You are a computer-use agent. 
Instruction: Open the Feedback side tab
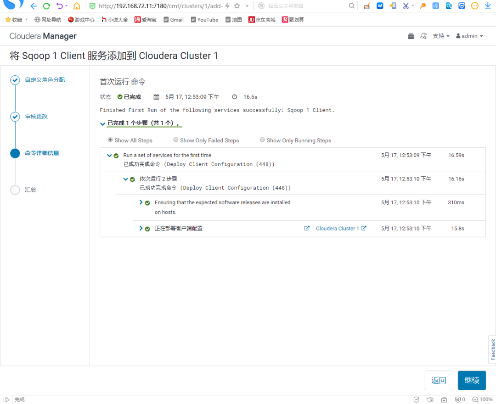point(492,349)
